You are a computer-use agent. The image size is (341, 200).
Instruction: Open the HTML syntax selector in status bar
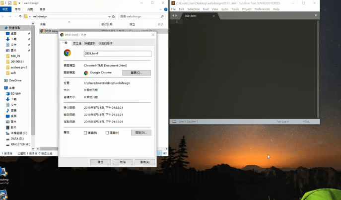(306, 122)
